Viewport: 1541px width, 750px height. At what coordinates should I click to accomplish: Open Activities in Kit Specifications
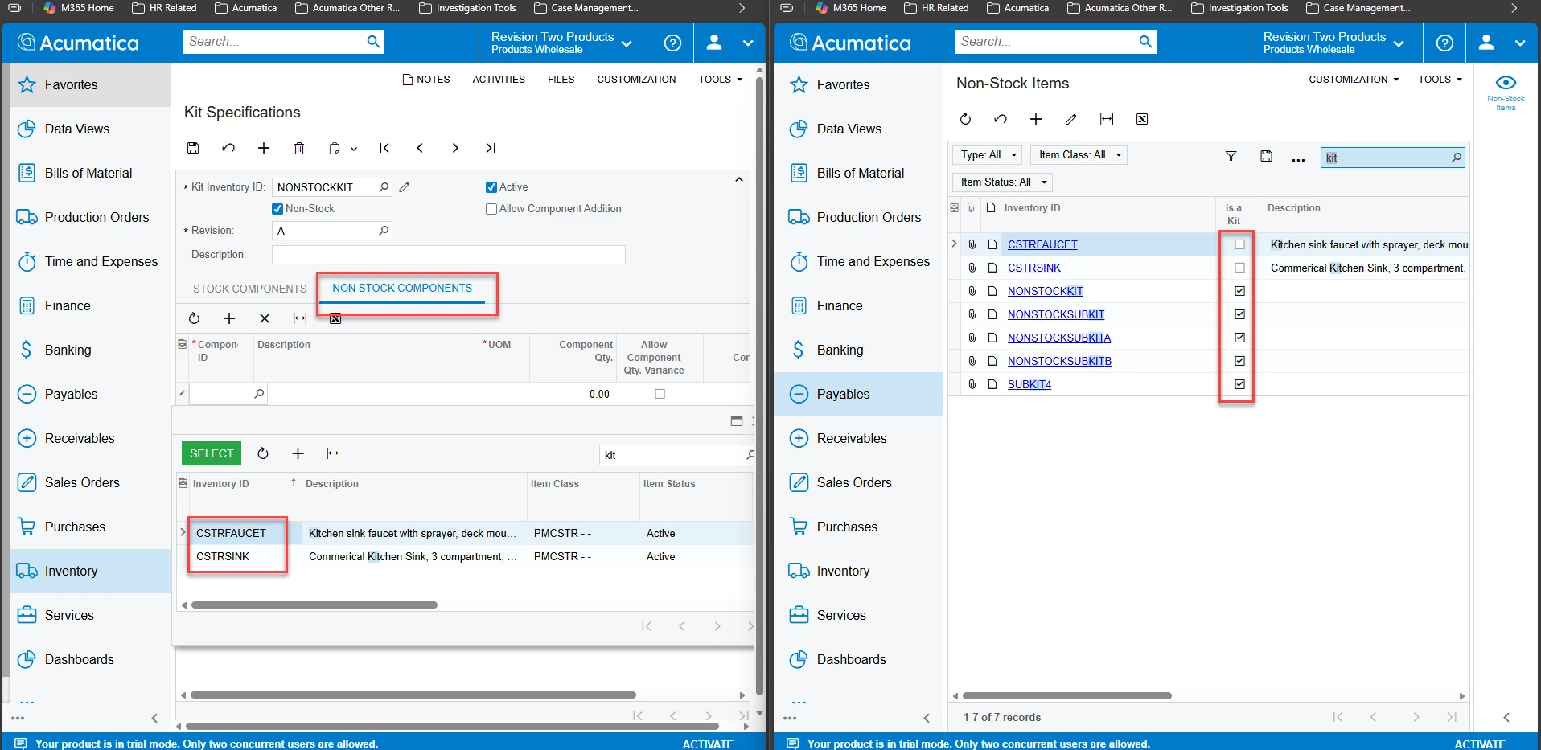(x=499, y=80)
